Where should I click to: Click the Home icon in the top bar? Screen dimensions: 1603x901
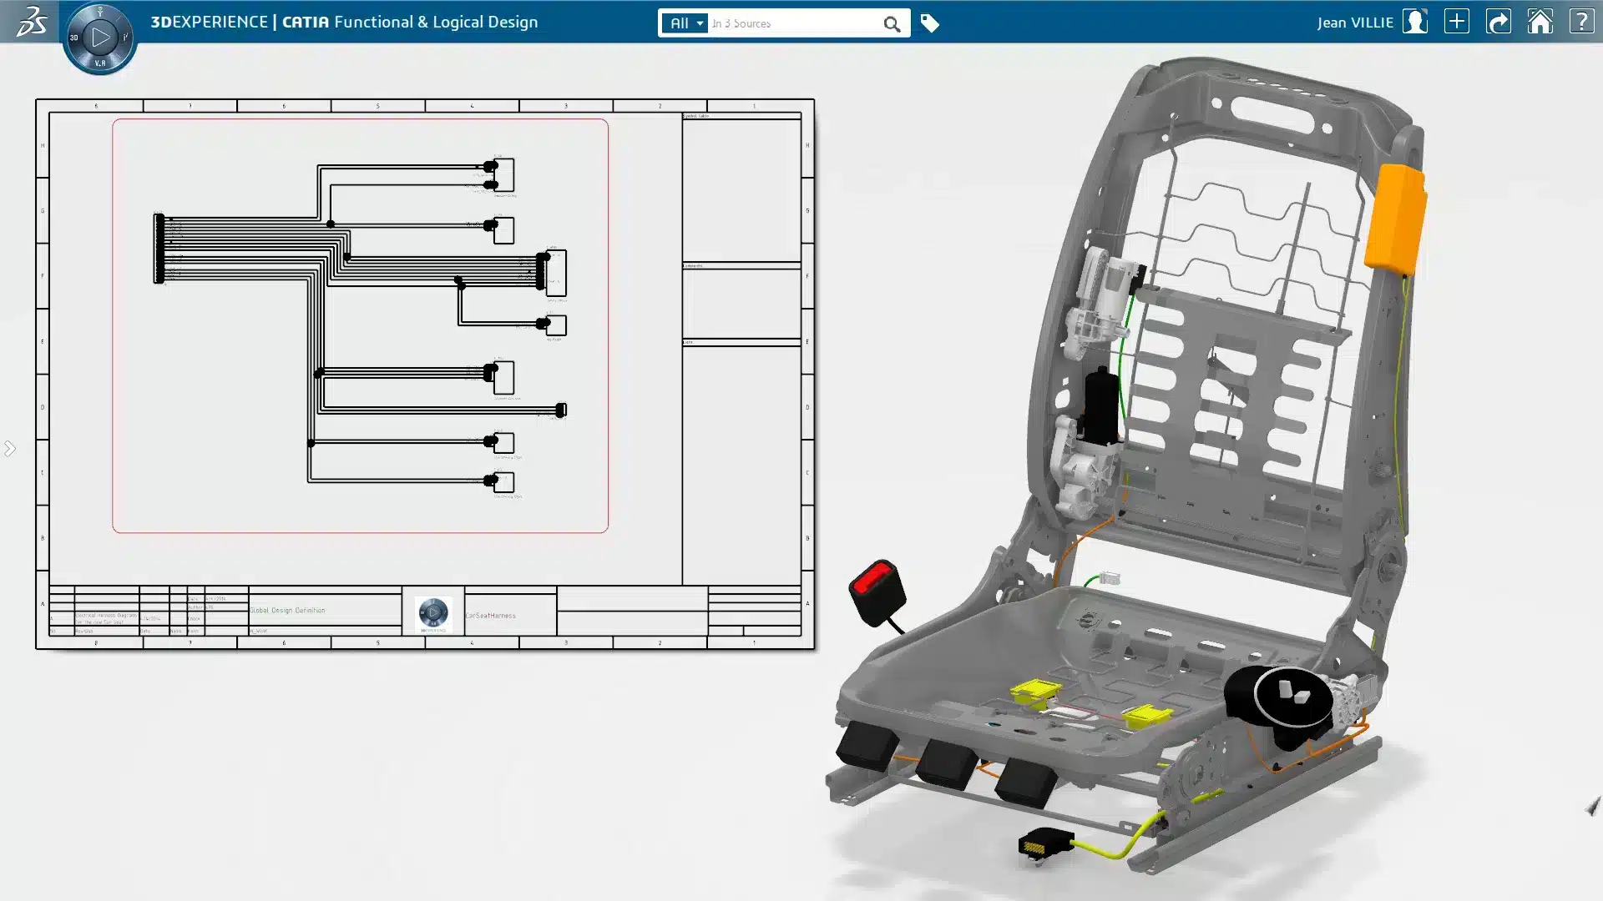pos(1541,22)
